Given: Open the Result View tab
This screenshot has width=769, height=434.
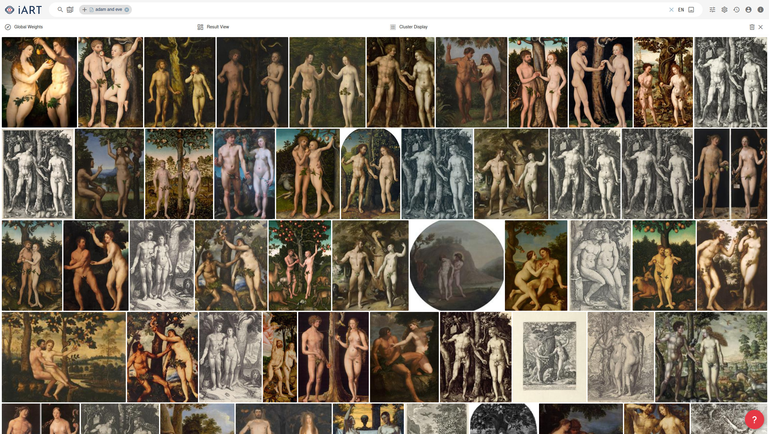Looking at the screenshot, I should 218,27.
